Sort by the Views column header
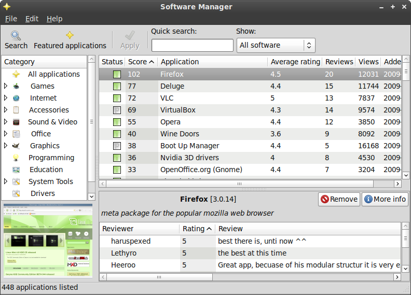This screenshot has height=295, width=411. coord(368,62)
